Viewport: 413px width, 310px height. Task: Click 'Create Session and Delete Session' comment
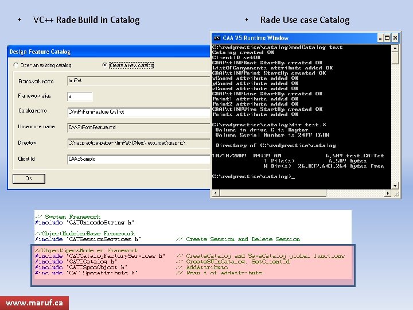[238, 239]
